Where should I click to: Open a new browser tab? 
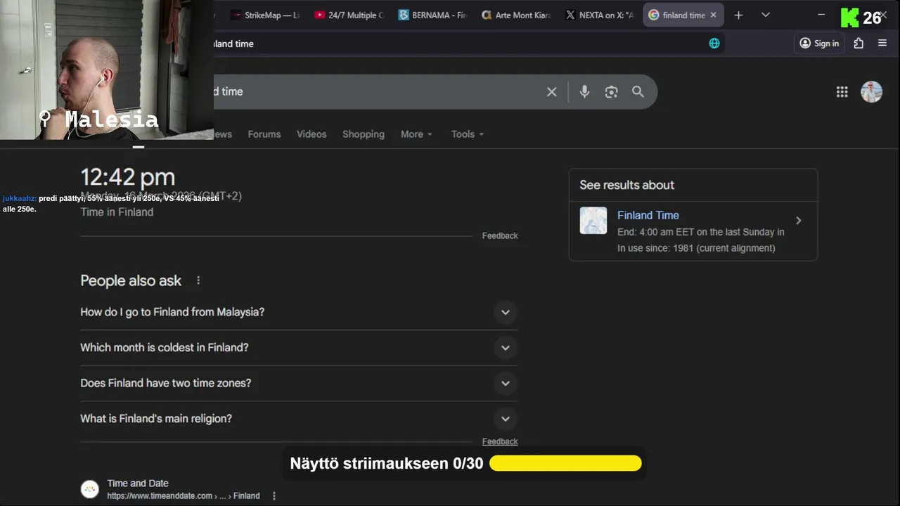click(x=738, y=15)
